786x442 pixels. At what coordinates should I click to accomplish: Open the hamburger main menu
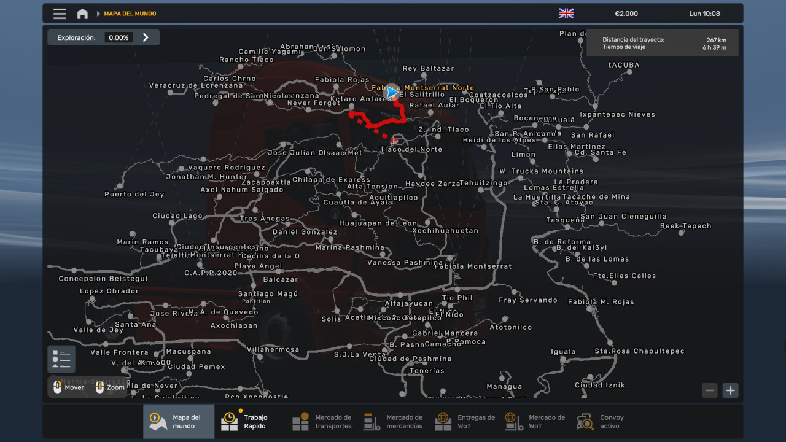click(60, 14)
